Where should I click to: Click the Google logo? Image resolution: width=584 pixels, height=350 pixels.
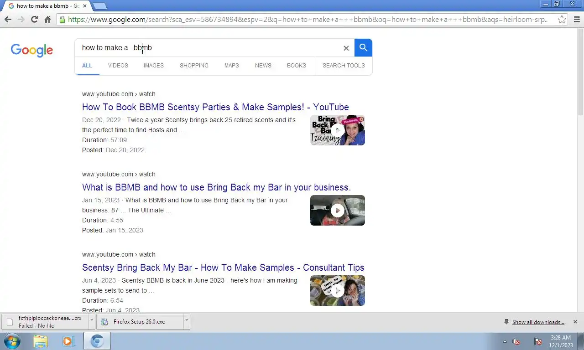[32, 50]
